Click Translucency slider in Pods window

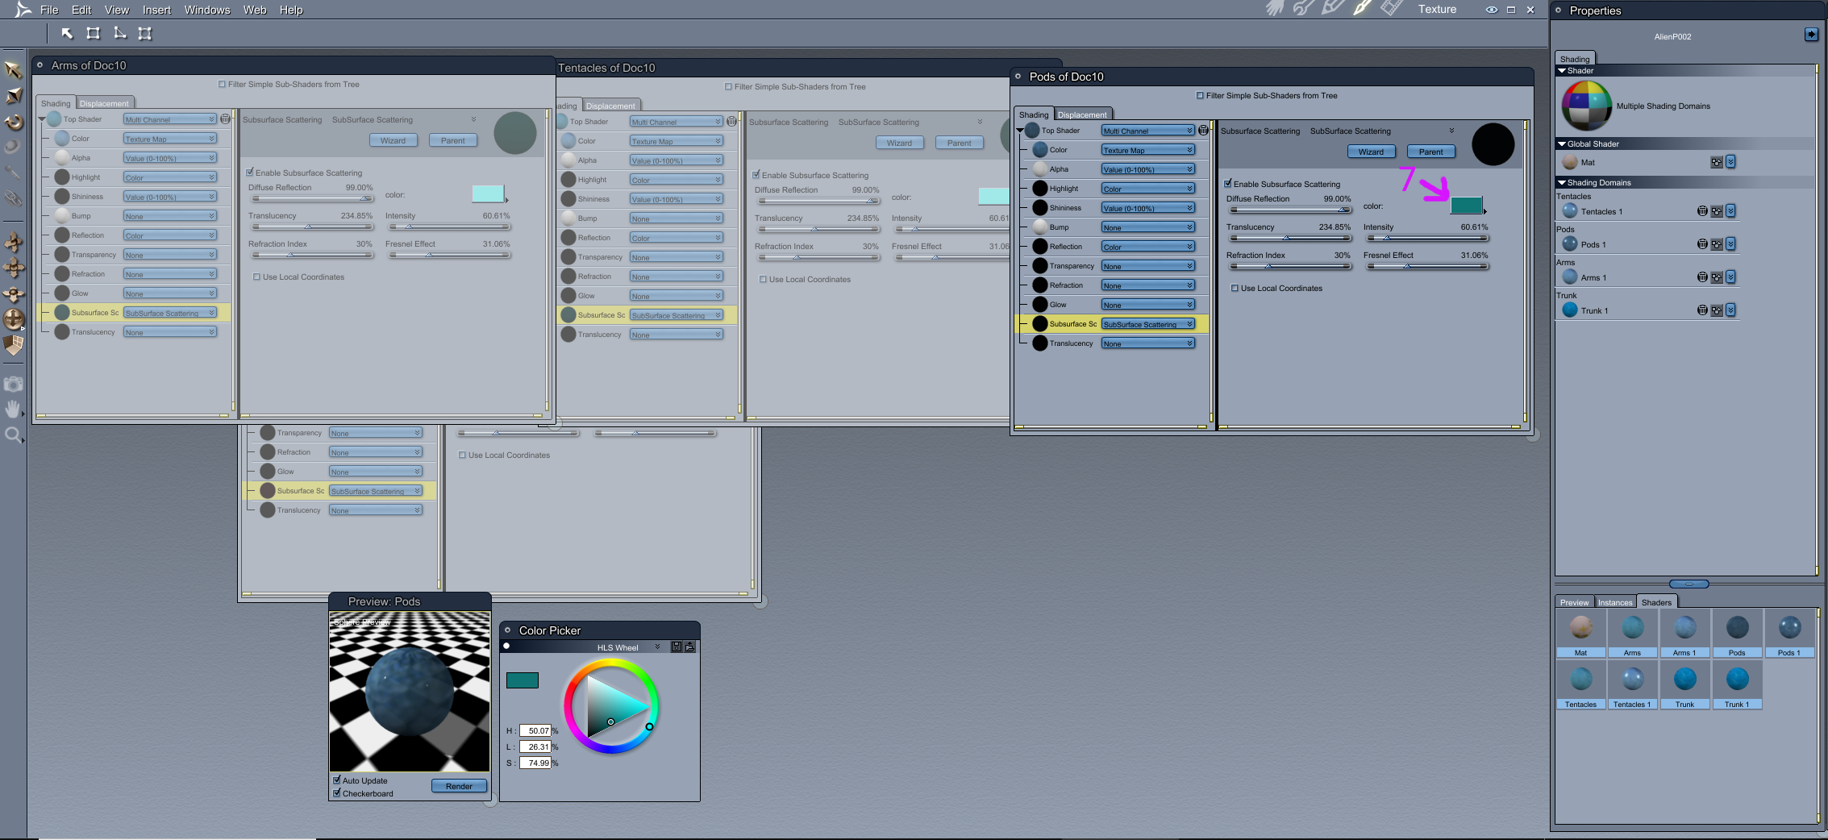point(1289,238)
